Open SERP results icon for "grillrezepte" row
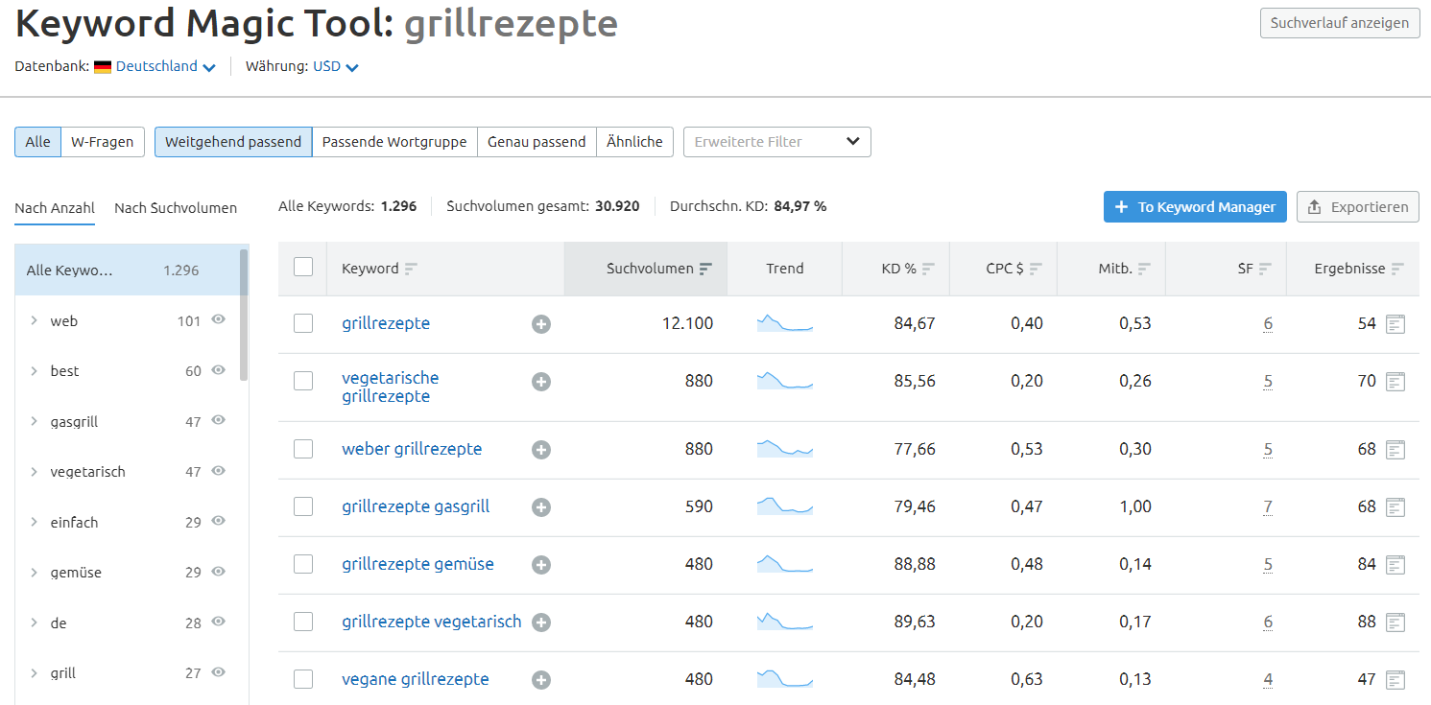Viewport: 1431px width, 705px height. [1395, 323]
